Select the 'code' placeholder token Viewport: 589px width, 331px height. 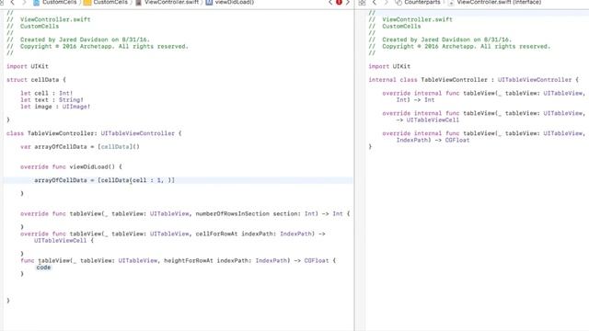pyautogui.click(x=43, y=268)
